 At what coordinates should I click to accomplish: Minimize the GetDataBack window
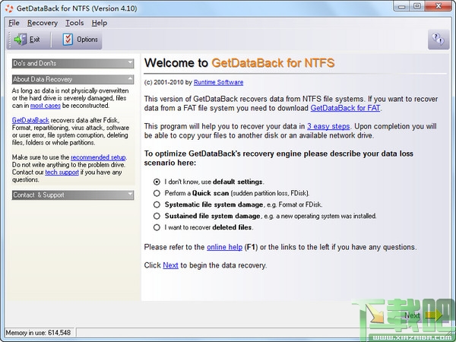[x=401, y=6]
